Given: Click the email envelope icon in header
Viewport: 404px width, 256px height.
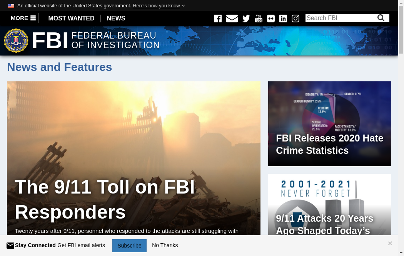Looking at the screenshot, I should pos(232,19).
